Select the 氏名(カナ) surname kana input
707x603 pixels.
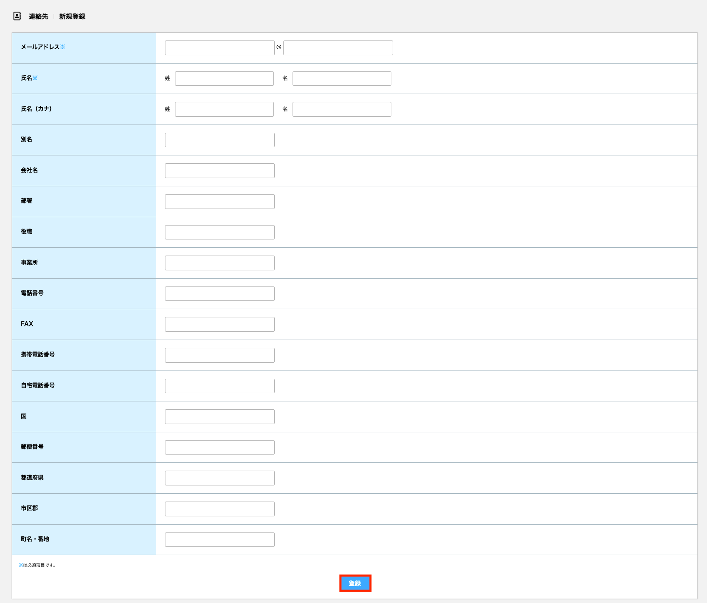coord(224,109)
